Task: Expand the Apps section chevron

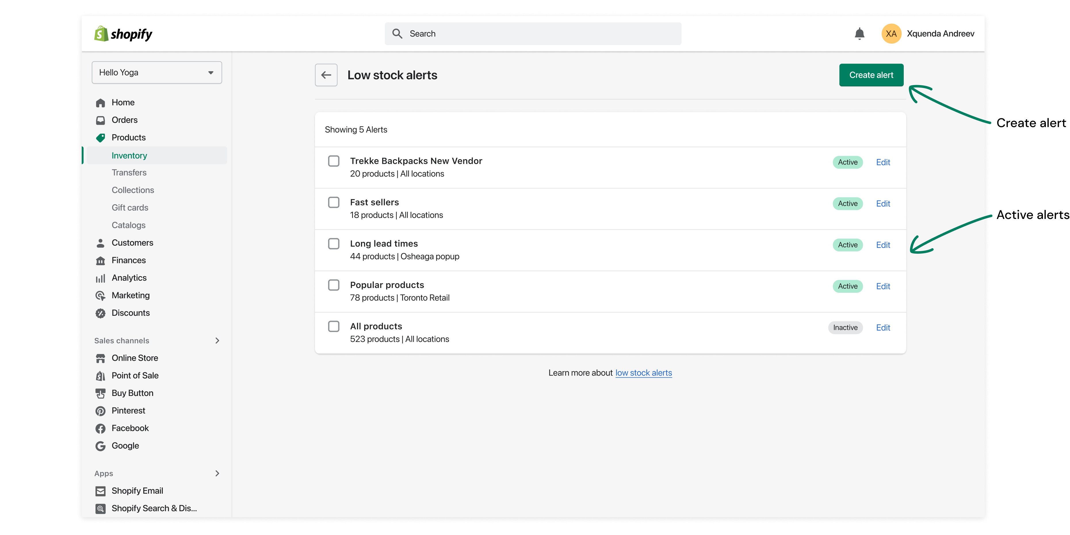Action: (x=217, y=474)
